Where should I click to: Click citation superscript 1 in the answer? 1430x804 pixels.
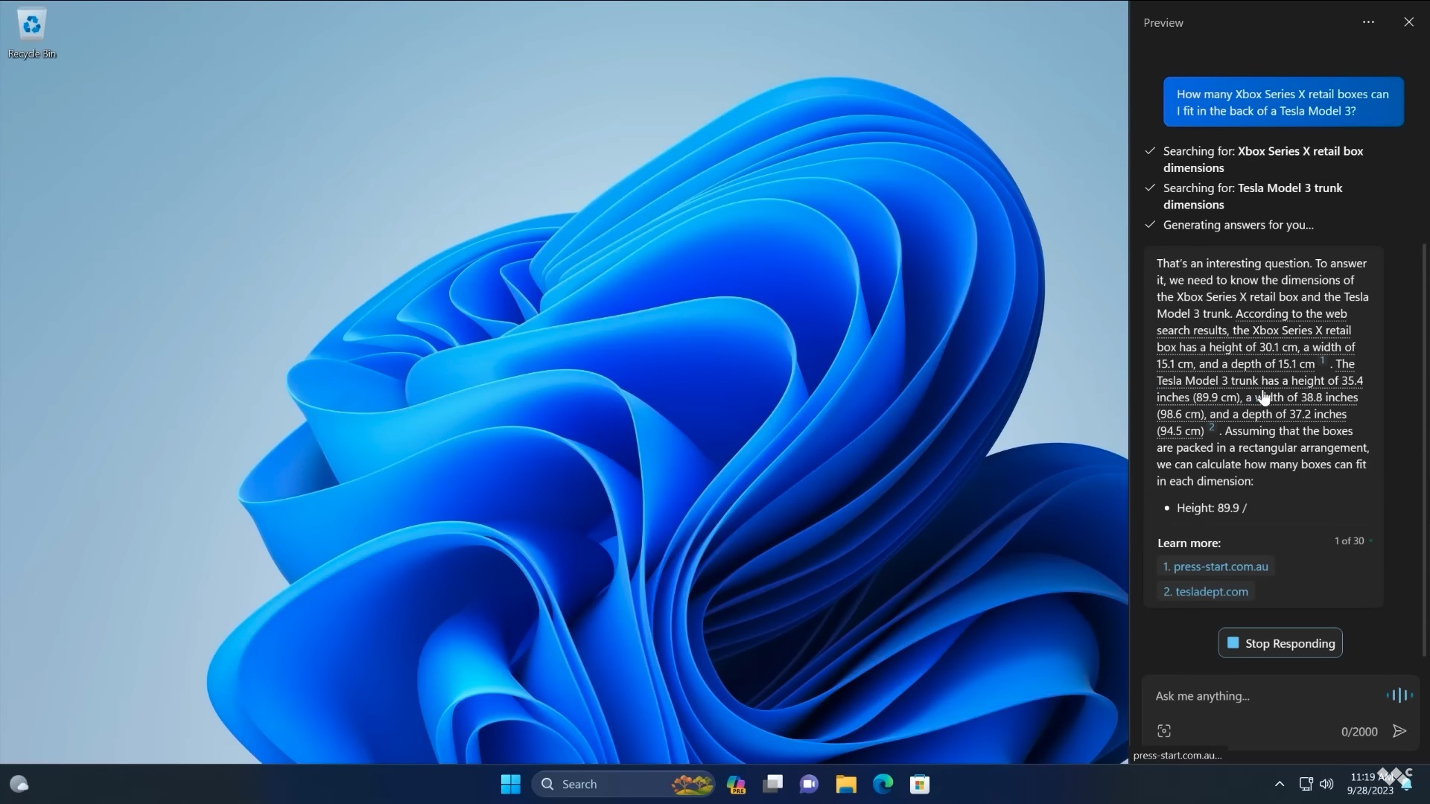(x=1323, y=361)
